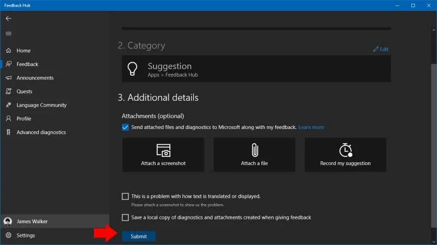Click 'Apps > Feedback Hub' breadcrumb text

coord(173,75)
